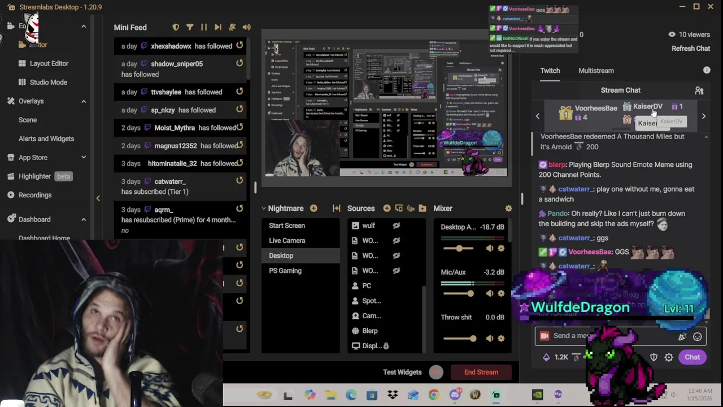This screenshot has height=407, width=723.
Task: Adjust the Desktop Audio volume slider
Action: [x=460, y=248]
